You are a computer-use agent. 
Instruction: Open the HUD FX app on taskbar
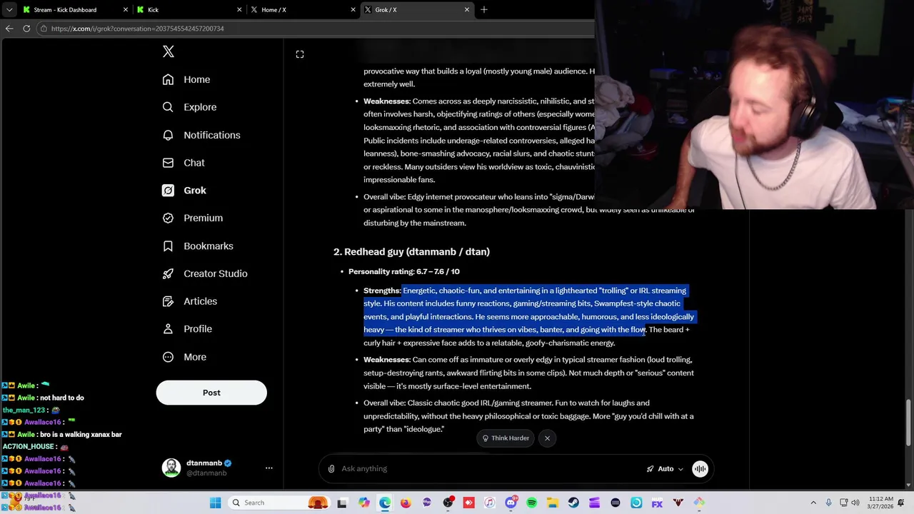pyautogui.click(x=657, y=503)
